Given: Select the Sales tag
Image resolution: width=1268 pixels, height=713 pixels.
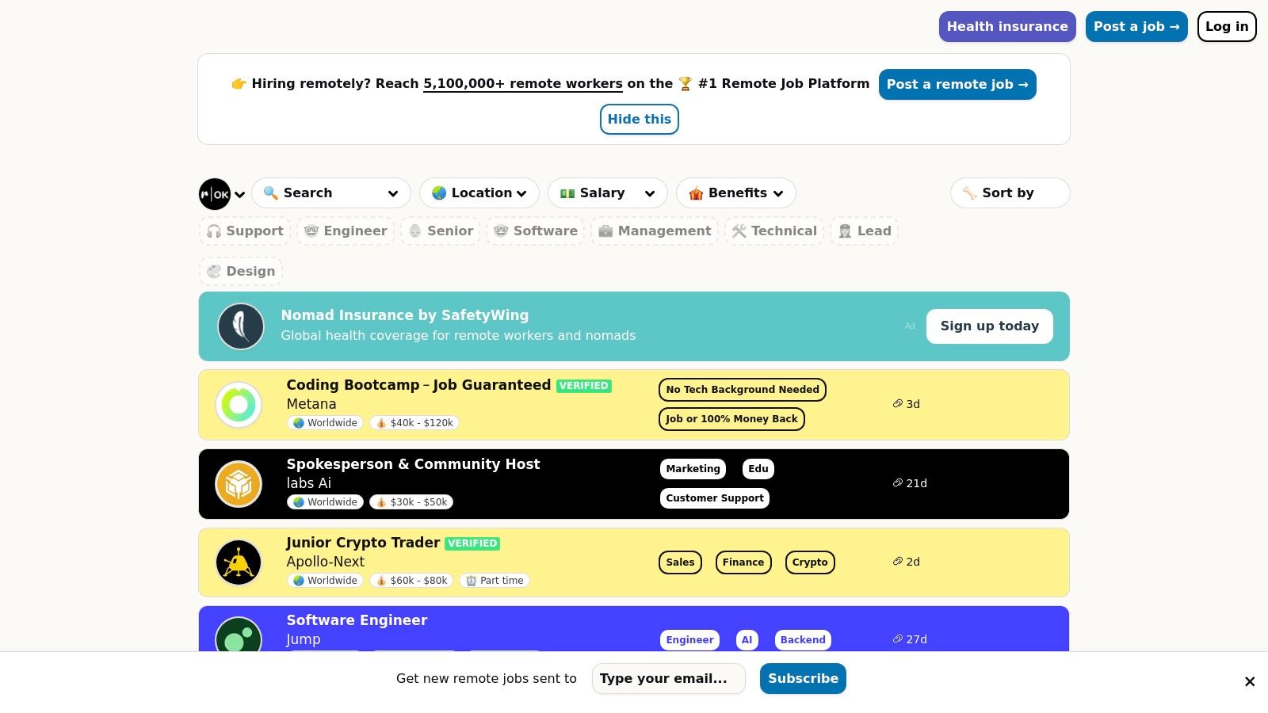Looking at the screenshot, I should pos(680,562).
